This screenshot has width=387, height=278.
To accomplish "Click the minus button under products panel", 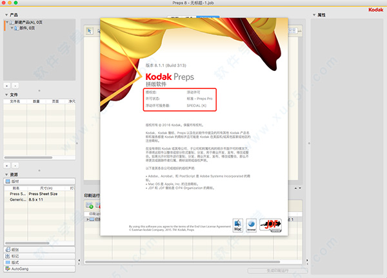I will (x=15, y=86).
